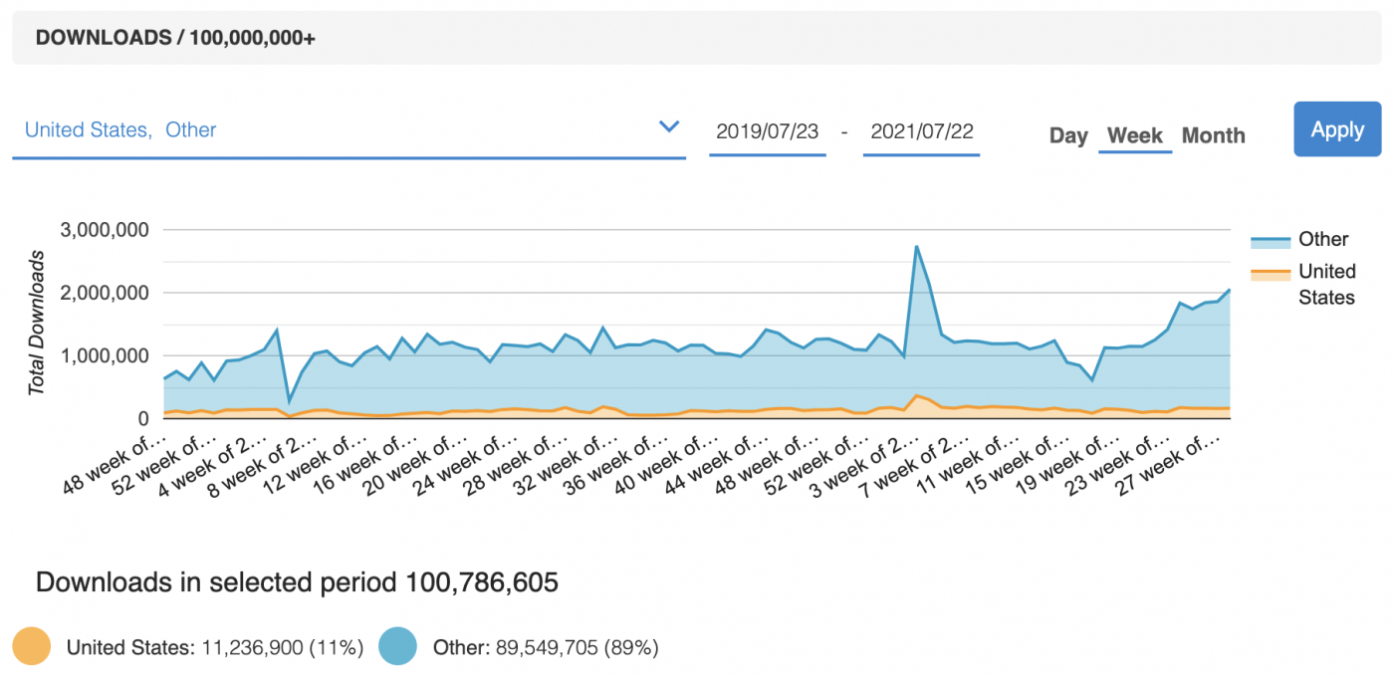Viewport: 1394px width, 676px height.
Task: Switch to Month view
Action: pos(1213,135)
